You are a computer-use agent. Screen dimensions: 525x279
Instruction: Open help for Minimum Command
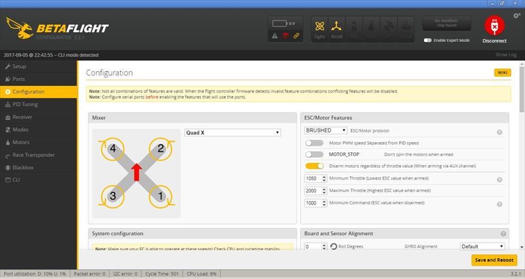499,204
